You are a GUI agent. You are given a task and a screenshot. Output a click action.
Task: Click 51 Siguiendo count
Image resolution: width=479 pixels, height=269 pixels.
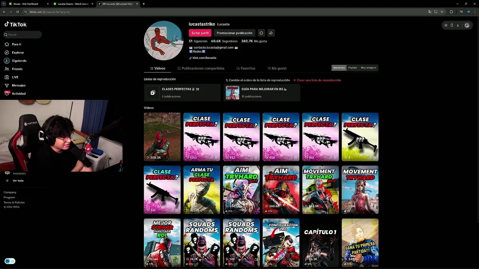(x=198, y=41)
